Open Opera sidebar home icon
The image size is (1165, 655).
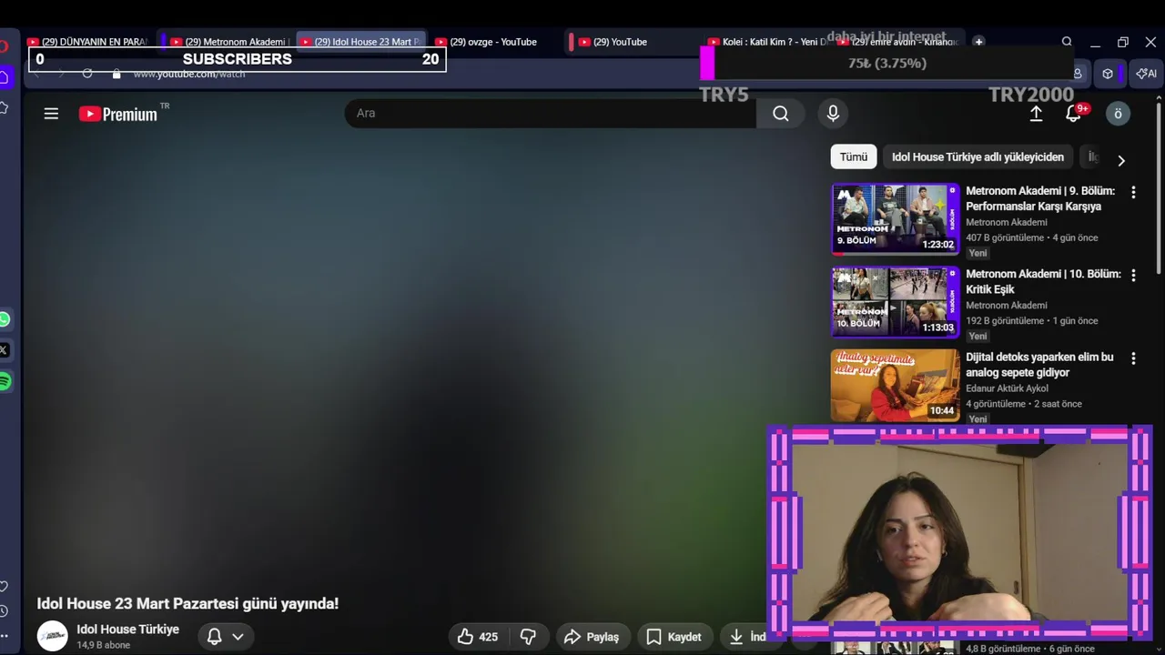coord(5,77)
